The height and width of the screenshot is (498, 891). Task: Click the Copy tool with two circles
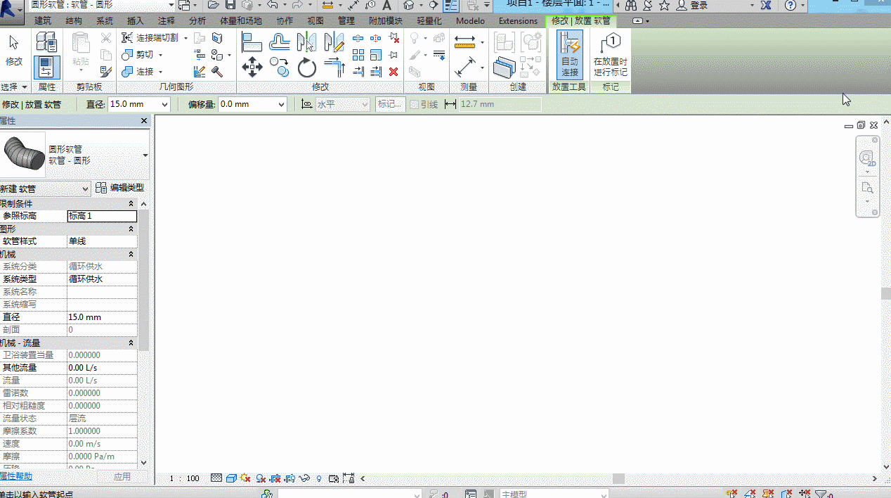280,68
